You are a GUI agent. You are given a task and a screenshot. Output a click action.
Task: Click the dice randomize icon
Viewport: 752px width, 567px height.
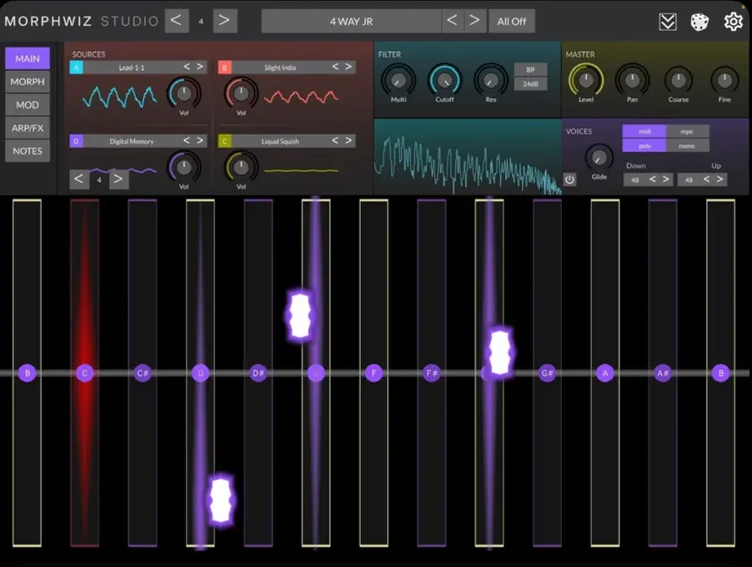699,22
